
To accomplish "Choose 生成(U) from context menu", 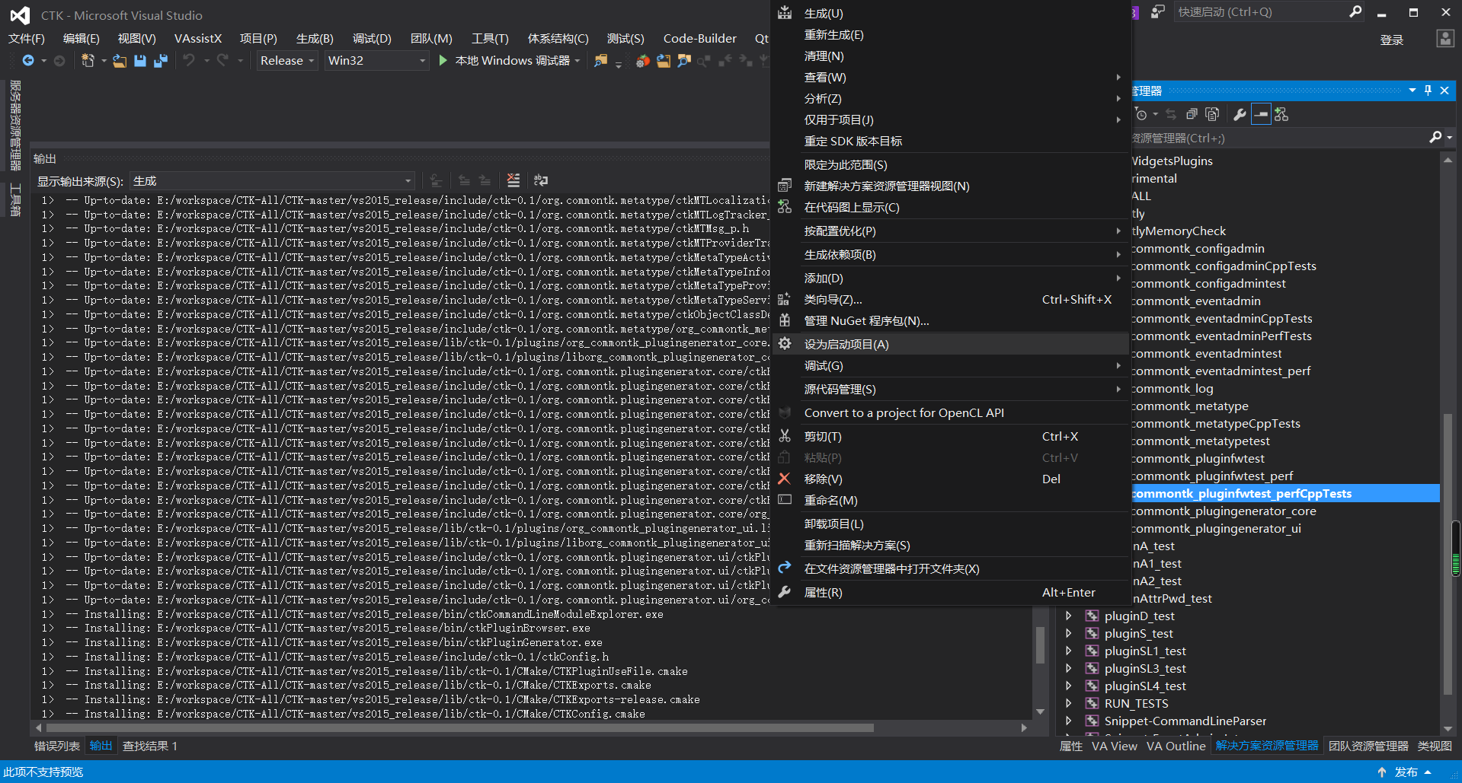I will (x=950, y=14).
